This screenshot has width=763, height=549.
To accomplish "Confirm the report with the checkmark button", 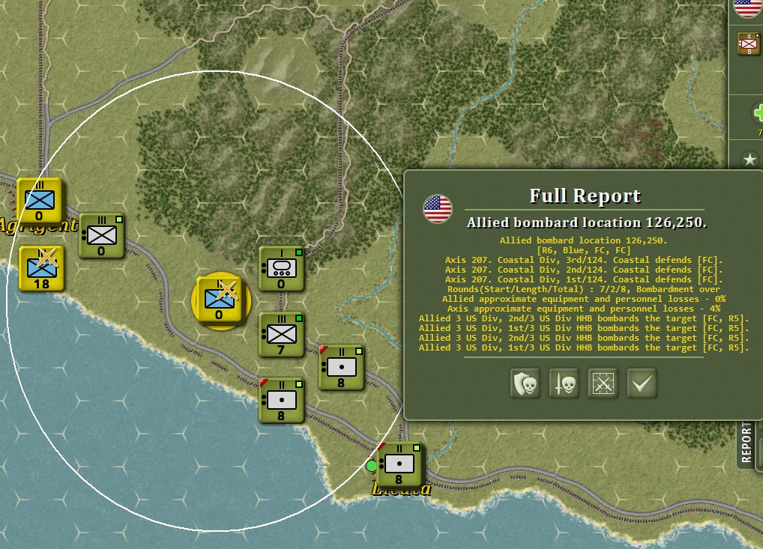I will point(642,383).
